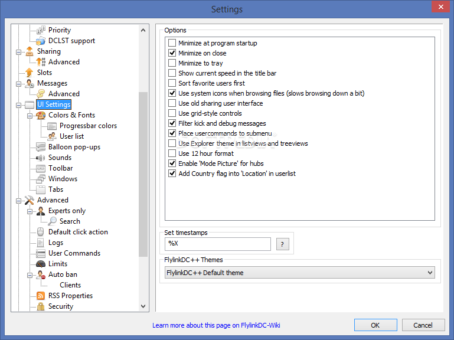This screenshot has width=454, height=340.
Task: Enable Use 12 hour format
Action: pos(172,153)
